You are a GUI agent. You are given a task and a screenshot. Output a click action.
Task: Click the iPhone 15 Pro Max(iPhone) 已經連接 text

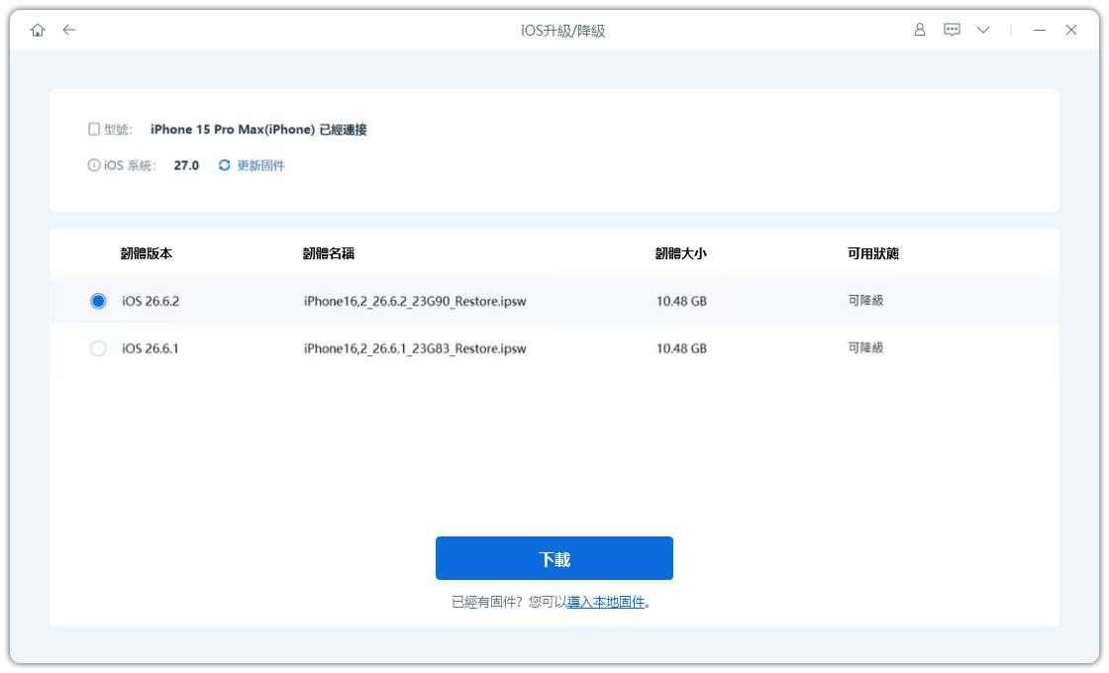point(258,130)
